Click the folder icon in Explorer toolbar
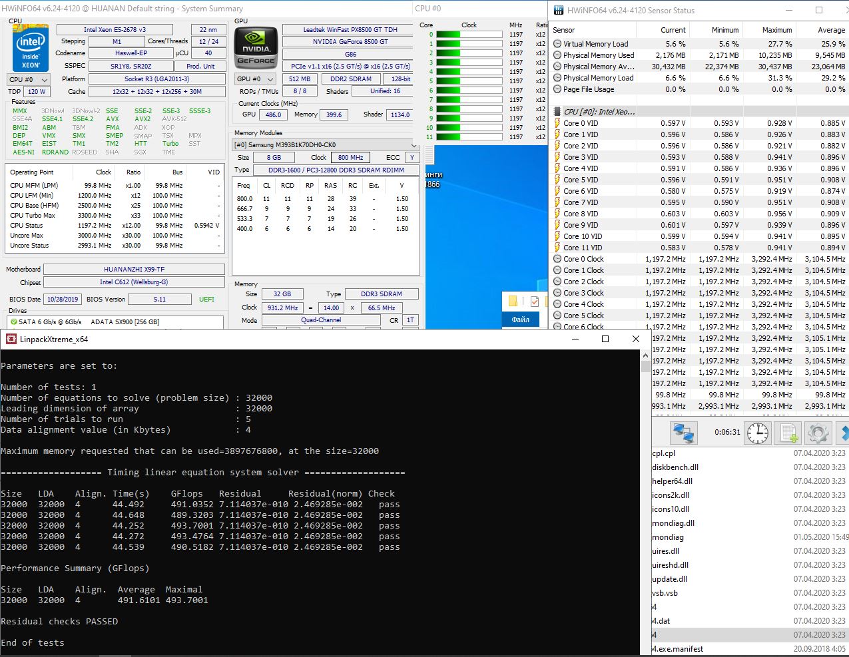This screenshot has width=849, height=657. click(513, 301)
